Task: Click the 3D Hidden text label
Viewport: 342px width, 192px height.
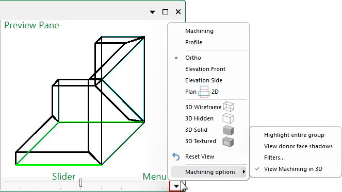Action: point(199,118)
